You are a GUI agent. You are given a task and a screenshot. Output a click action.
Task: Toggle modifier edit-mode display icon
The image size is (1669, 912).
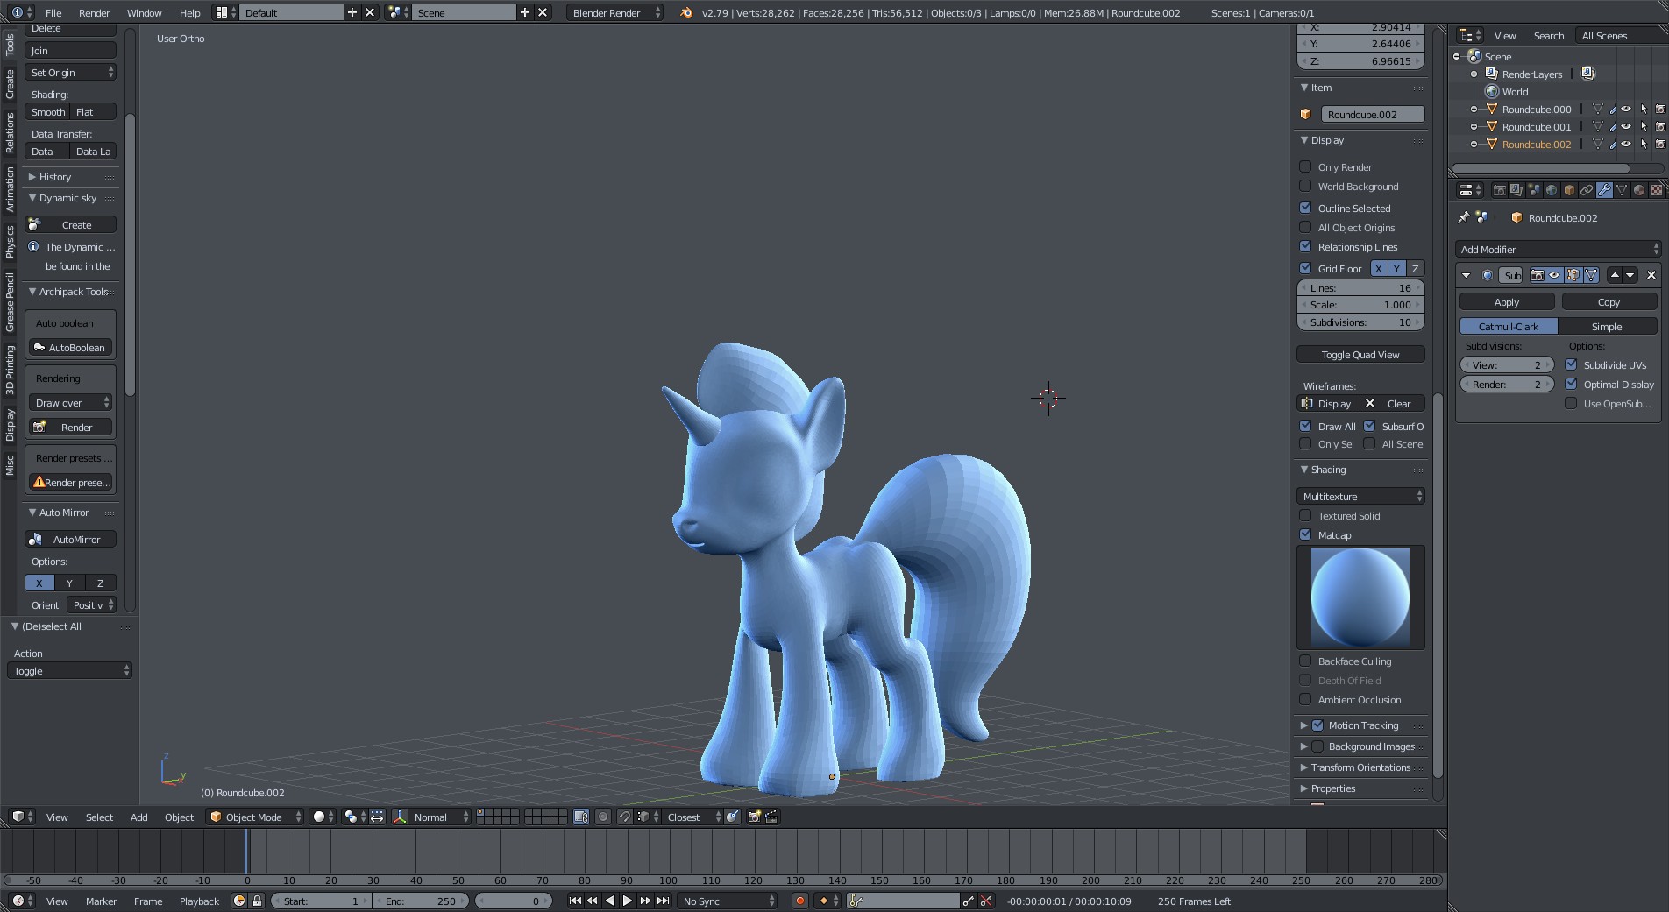pos(1573,275)
